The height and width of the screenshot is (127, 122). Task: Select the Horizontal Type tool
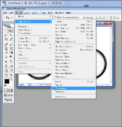coord(11,62)
